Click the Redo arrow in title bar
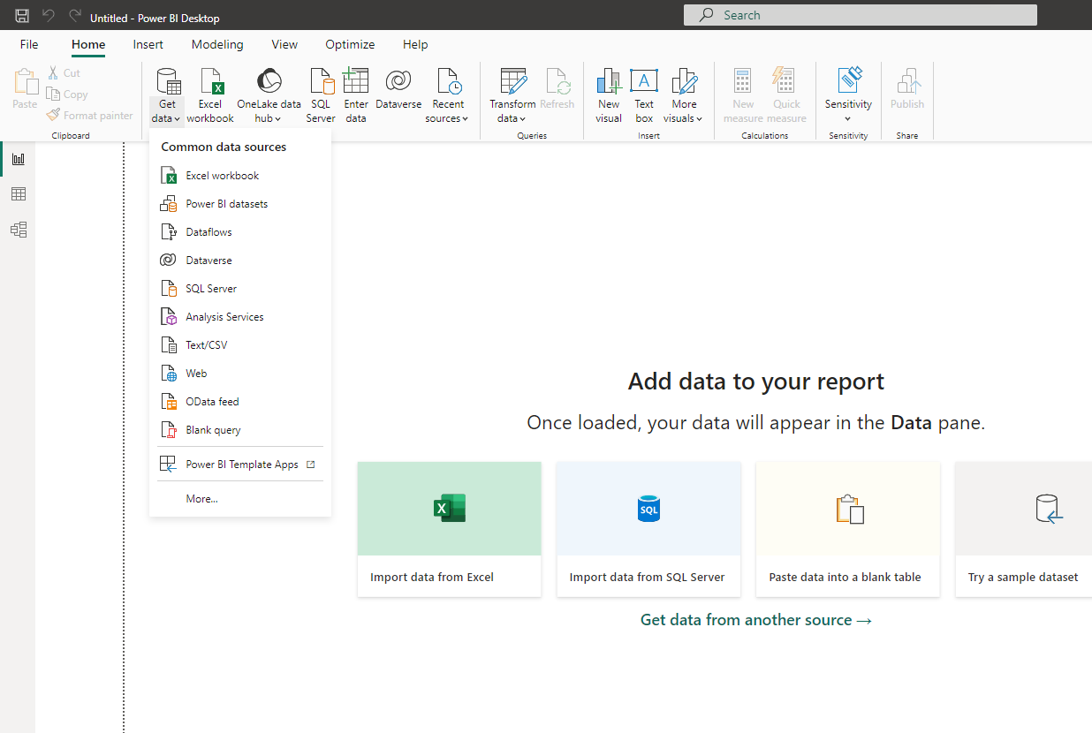The height and width of the screenshot is (733, 1092). (x=75, y=16)
